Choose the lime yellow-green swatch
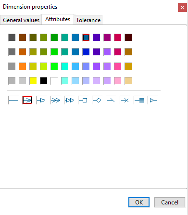 point(44,66)
